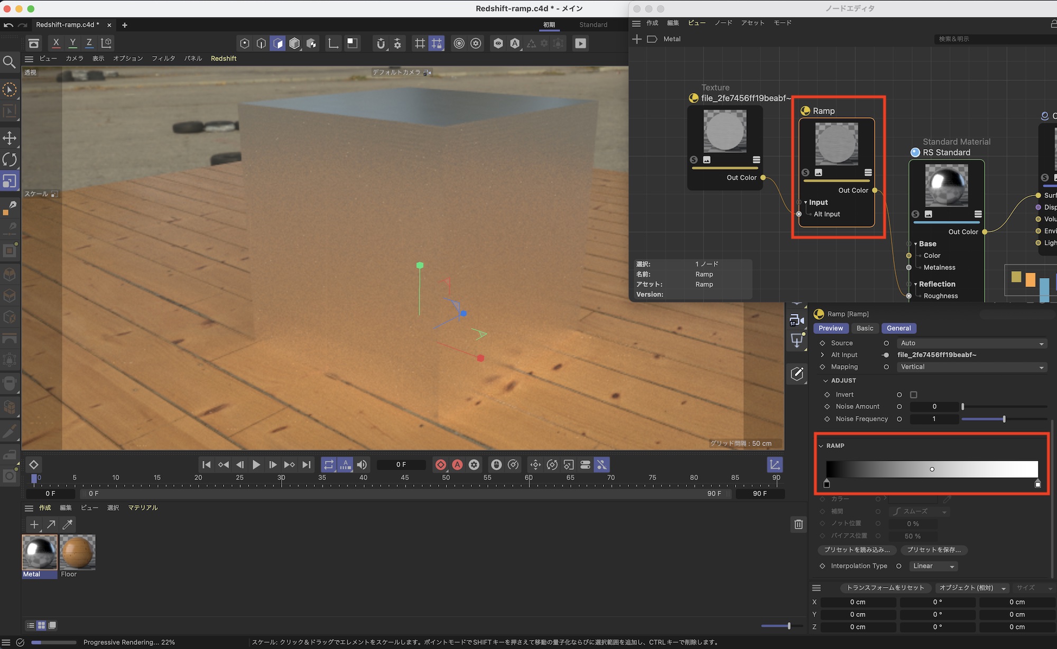Viewport: 1057px width, 649px height.
Task: Click the Noise Frequency slider
Action: pos(1004,419)
